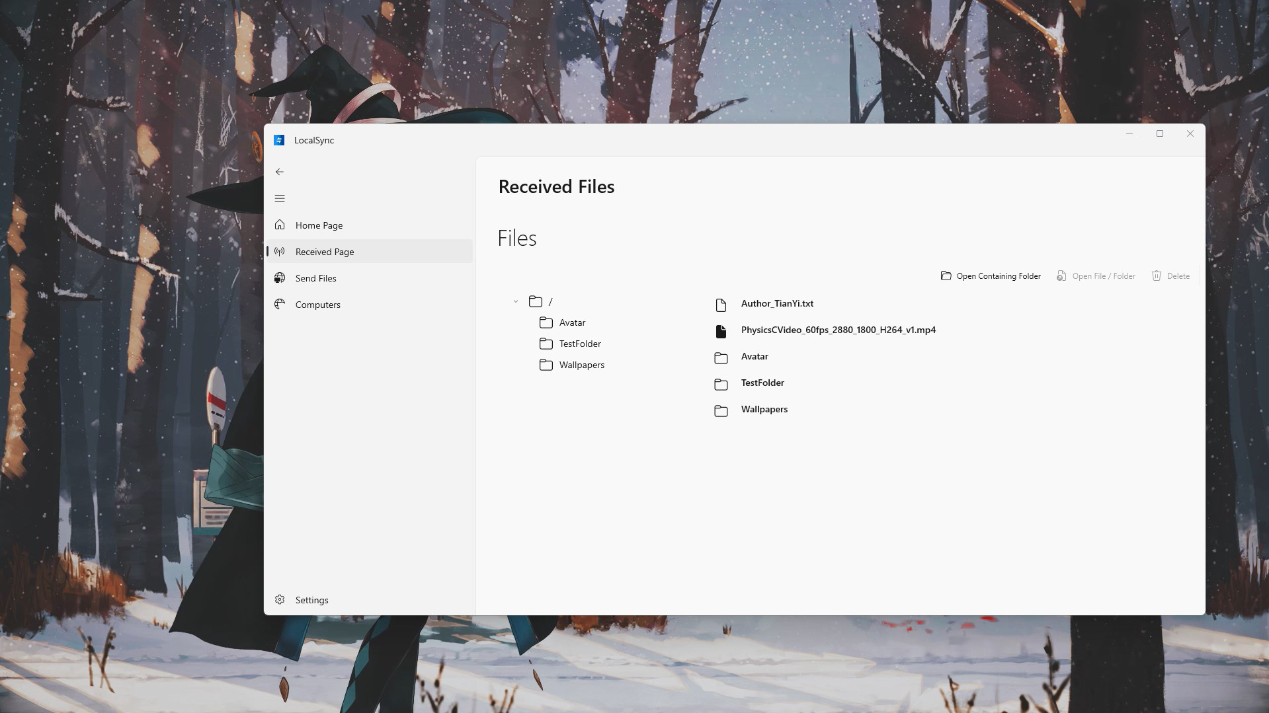The width and height of the screenshot is (1269, 713).
Task: Click the Home Page house icon
Action: (x=280, y=225)
